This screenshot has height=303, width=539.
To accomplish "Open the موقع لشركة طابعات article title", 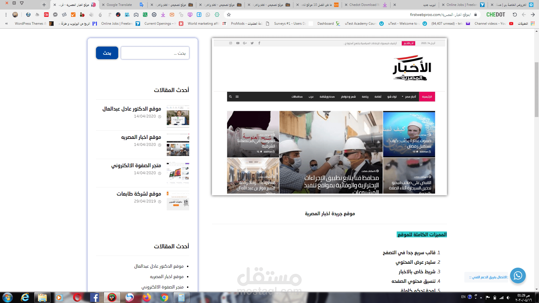I will (139, 194).
